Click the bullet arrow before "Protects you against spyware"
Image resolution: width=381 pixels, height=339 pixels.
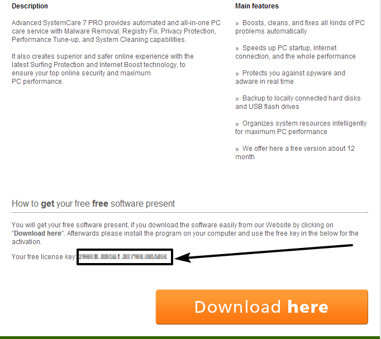coord(237,74)
